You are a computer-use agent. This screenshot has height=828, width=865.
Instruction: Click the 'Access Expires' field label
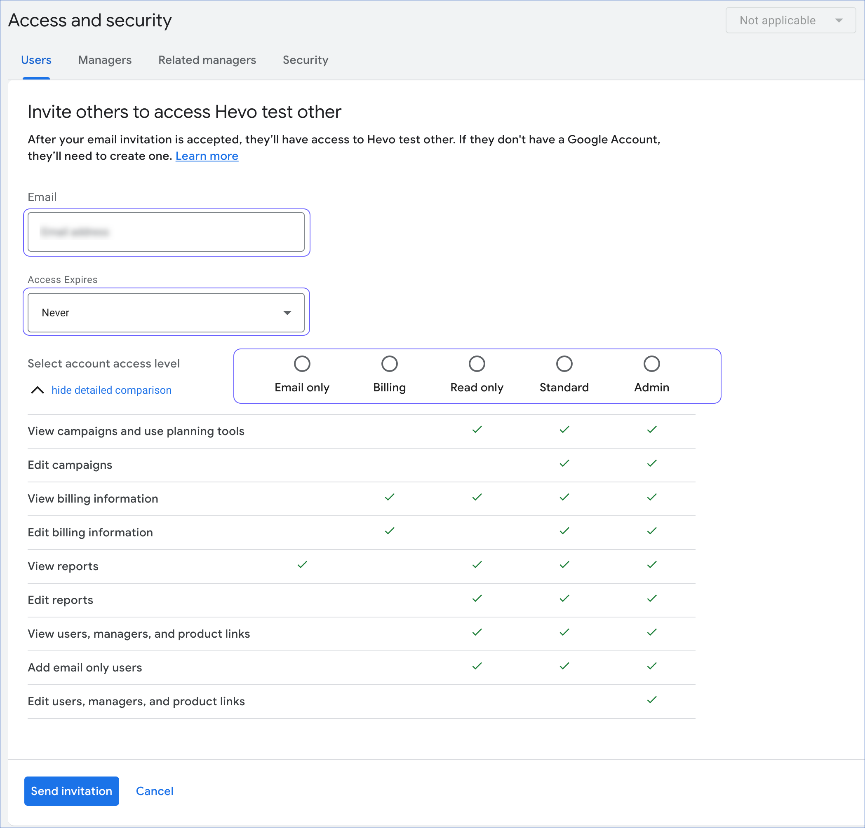[62, 280]
